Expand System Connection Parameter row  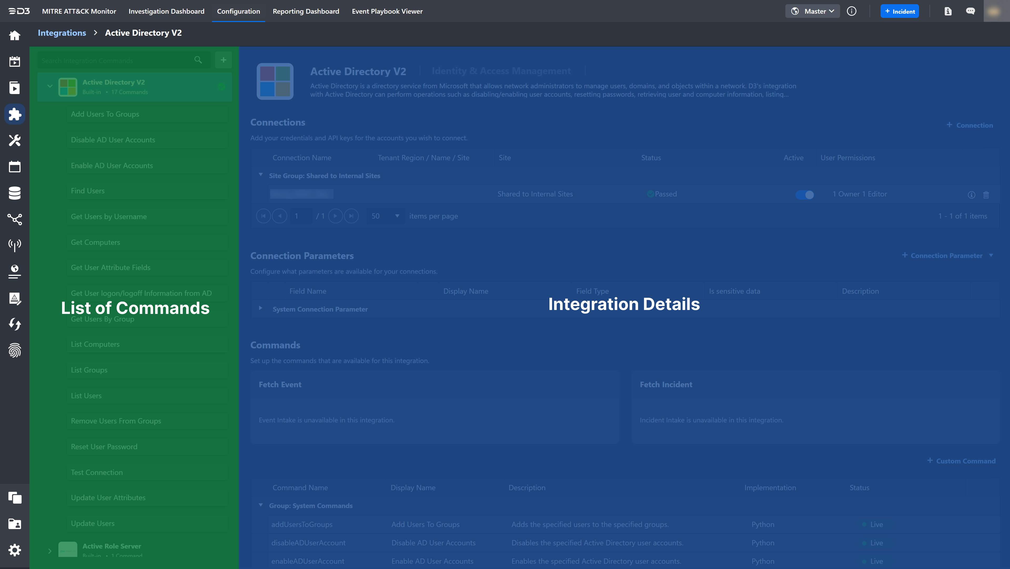click(x=260, y=309)
